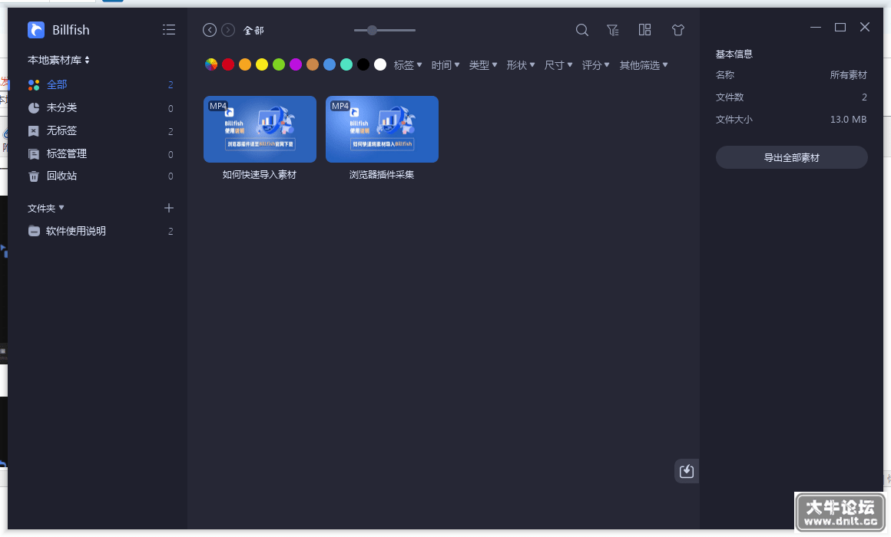Toggle the sidebar list menu icon
The image size is (891, 537).
(x=169, y=29)
